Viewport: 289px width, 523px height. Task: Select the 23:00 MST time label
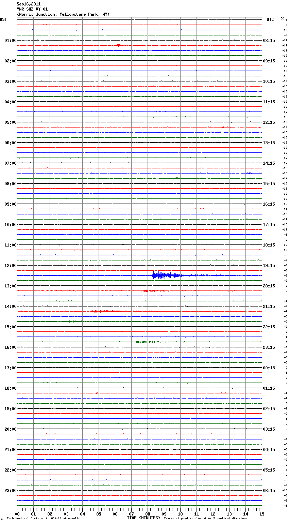point(11,490)
